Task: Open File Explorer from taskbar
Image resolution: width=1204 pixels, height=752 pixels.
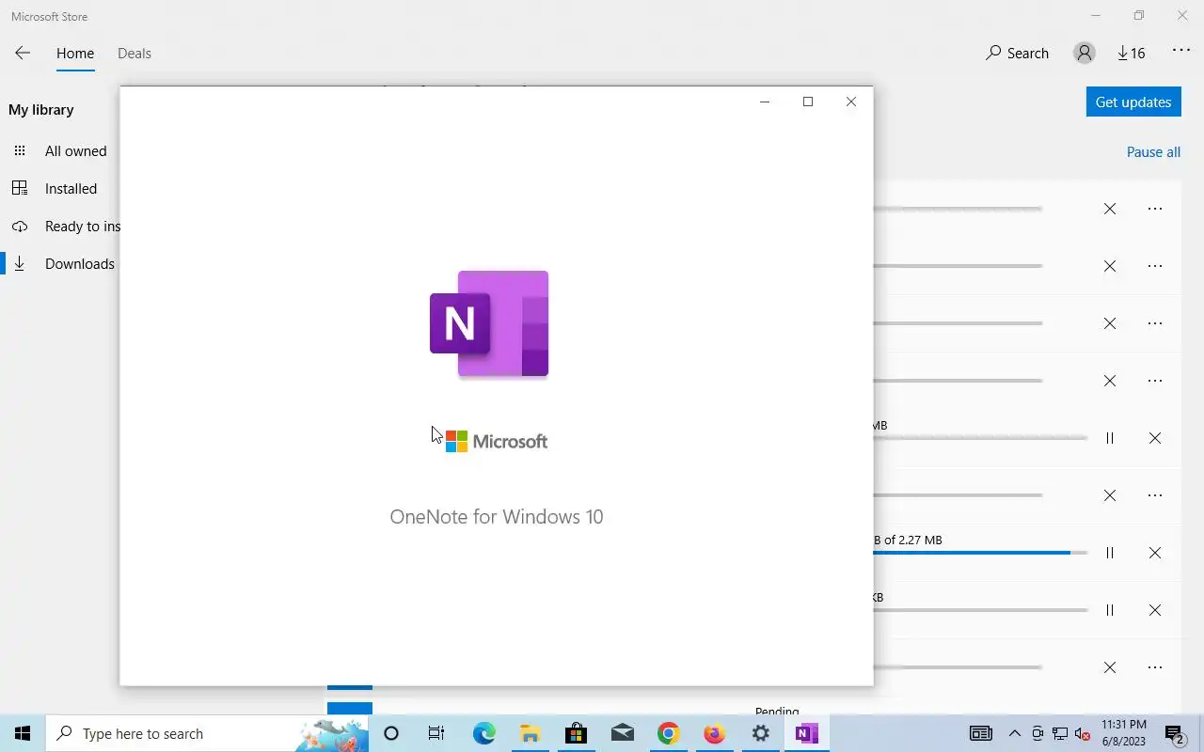Action: (530, 733)
